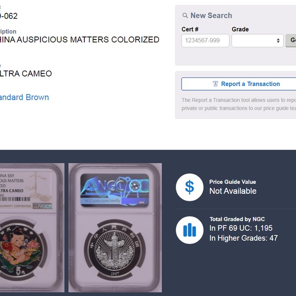Click the In PF 69 UC count

[241, 228]
